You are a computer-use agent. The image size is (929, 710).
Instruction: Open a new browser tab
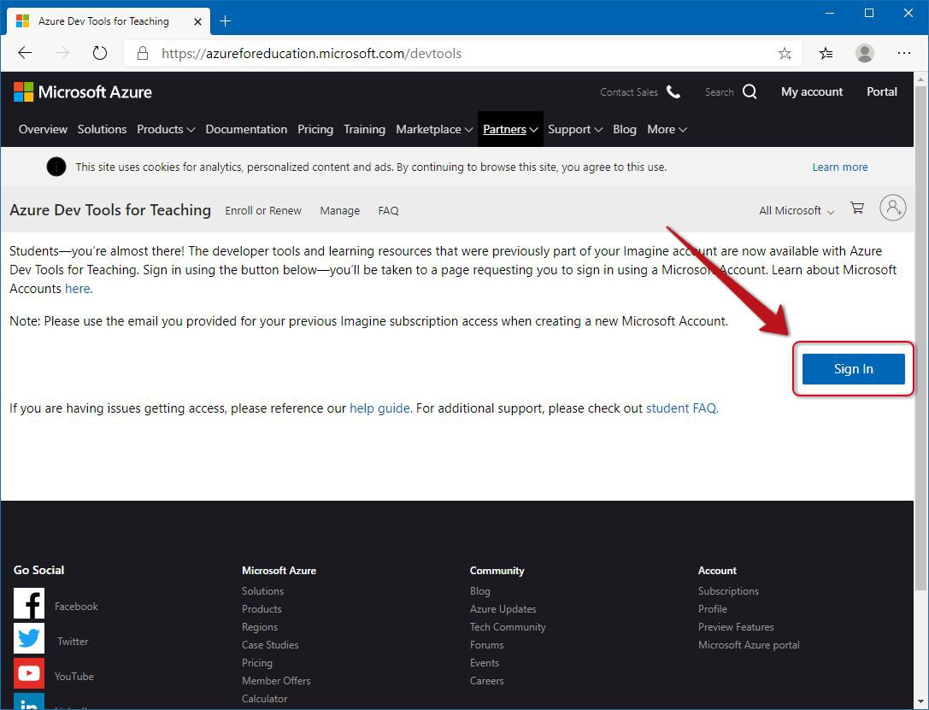click(226, 21)
